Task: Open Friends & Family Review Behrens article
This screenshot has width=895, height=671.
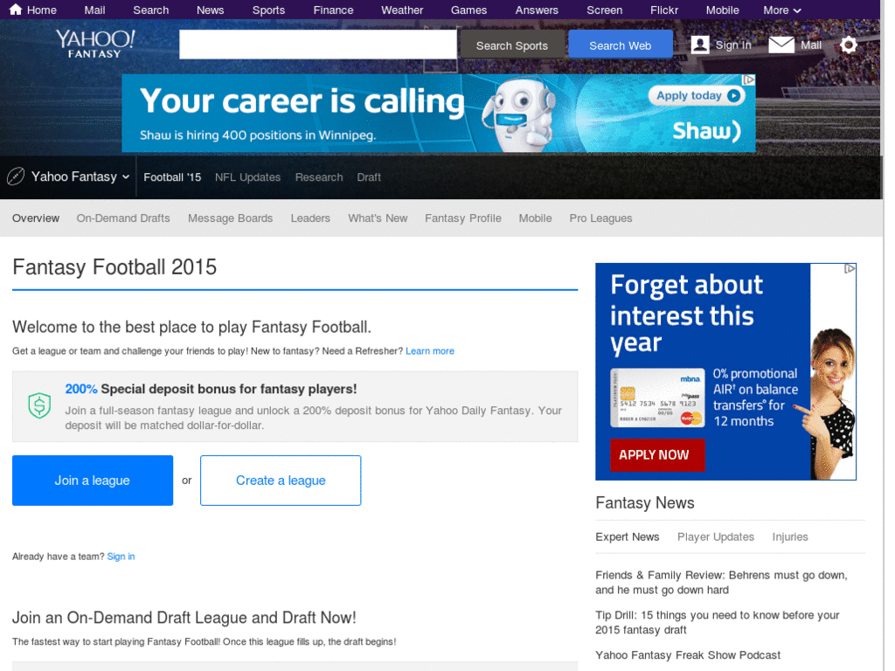Action: pos(721,583)
